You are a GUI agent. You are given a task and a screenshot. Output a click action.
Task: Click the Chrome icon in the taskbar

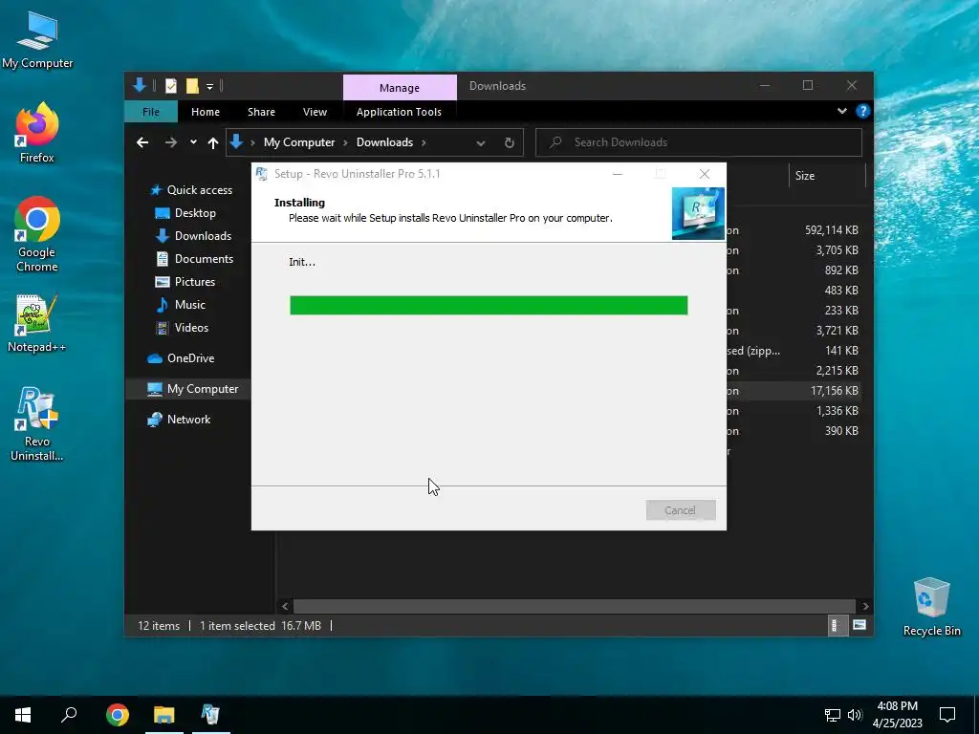click(x=118, y=715)
